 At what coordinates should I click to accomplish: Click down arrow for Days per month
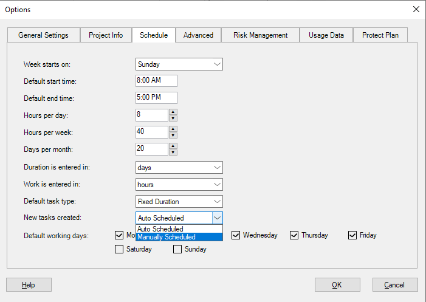pyautogui.click(x=173, y=153)
